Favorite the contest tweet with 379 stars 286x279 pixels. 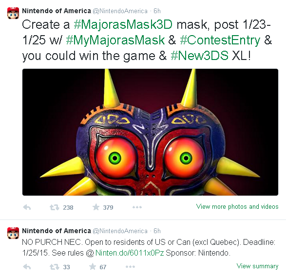click(x=96, y=207)
